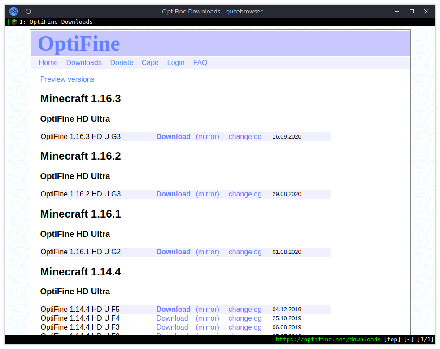Open the Cape page link
440x349 pixels.
[x=150, y=63]
